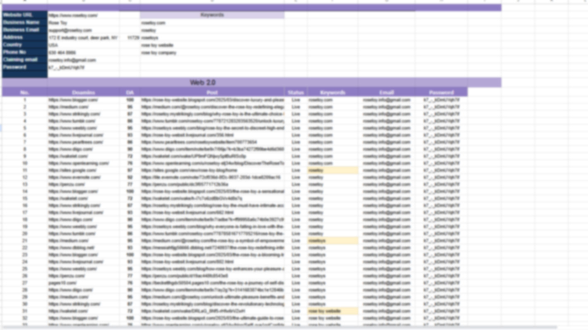Click the Status column header
Image resolution: width=588 pixels, height=330 pixels.
click(296, 92)
